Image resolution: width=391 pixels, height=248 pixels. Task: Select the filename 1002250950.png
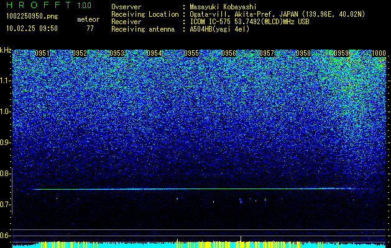pyautogui.click(x=32, y=16)
